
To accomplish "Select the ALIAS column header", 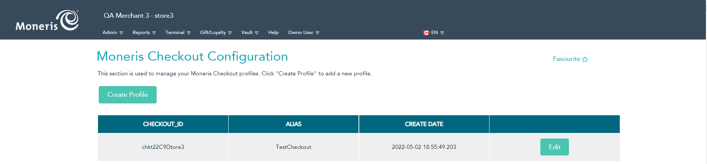I will (294, 124).
